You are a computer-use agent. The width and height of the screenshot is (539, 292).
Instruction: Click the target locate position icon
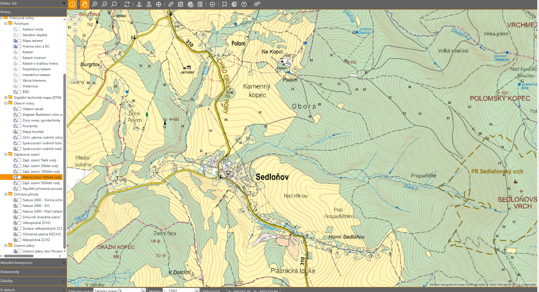(159, 4)
